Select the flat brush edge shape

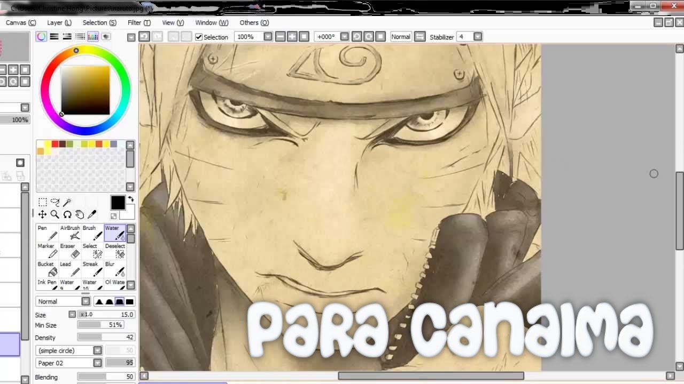pos(119,301)
